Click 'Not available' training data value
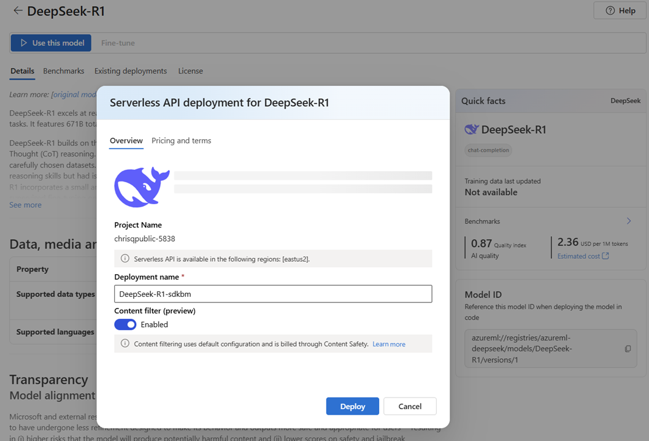Image resolution: width=649 pixels, height=441 pixels. [x=491, y=193]
